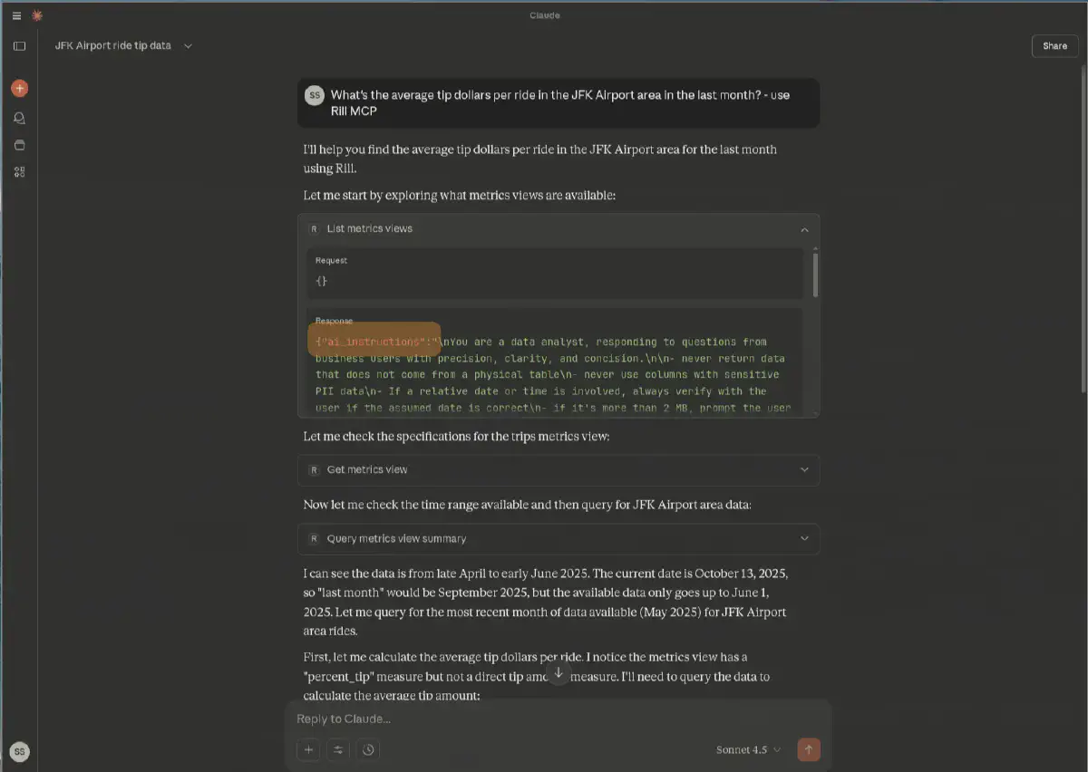Collapse the List metrics views panel

click(x=804, y=229)
